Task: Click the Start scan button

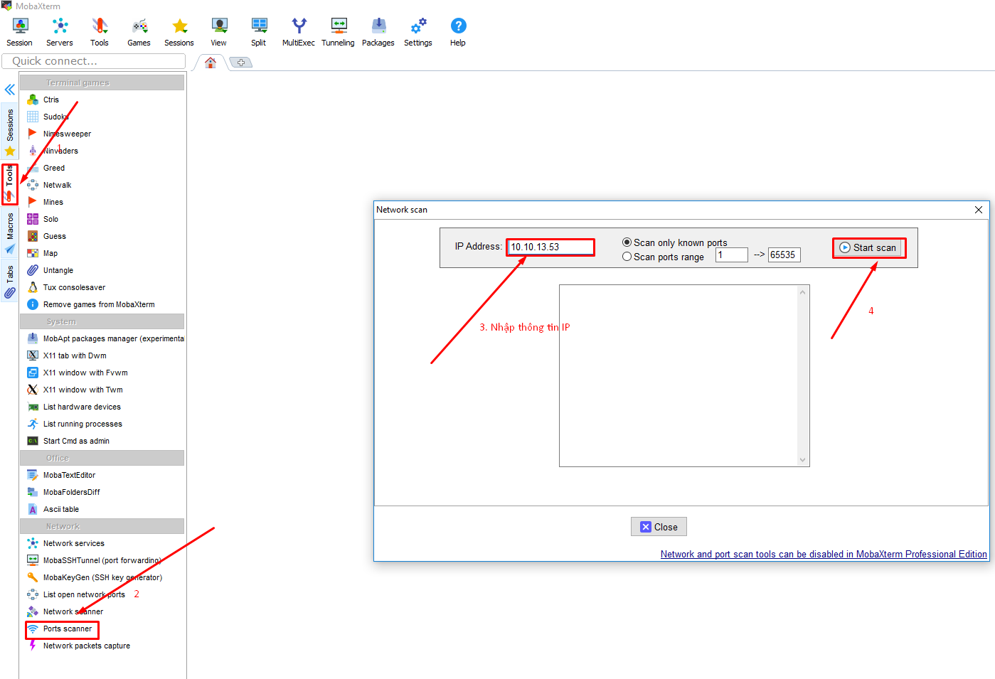Action: 868,247
